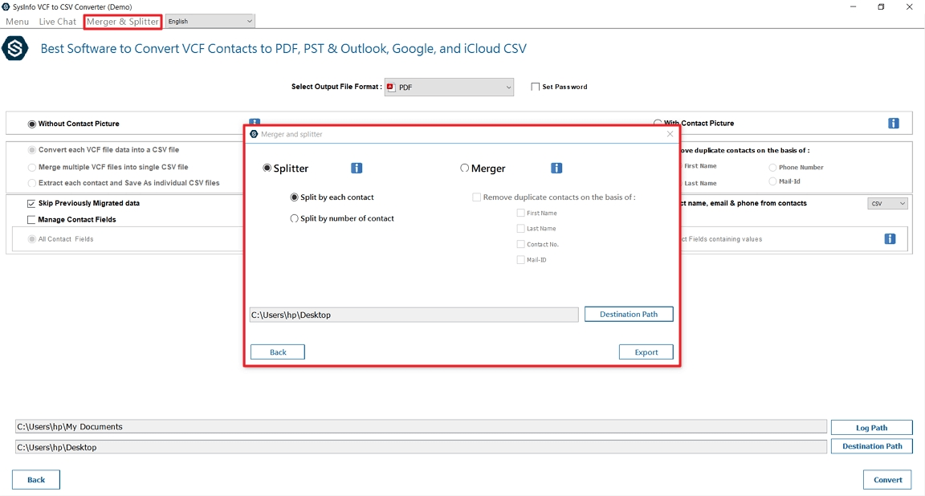Image resolution: width=925 pixels, height=496 pixels.
Task: Expand the CSV type dropdown
Action: [887, 204]
